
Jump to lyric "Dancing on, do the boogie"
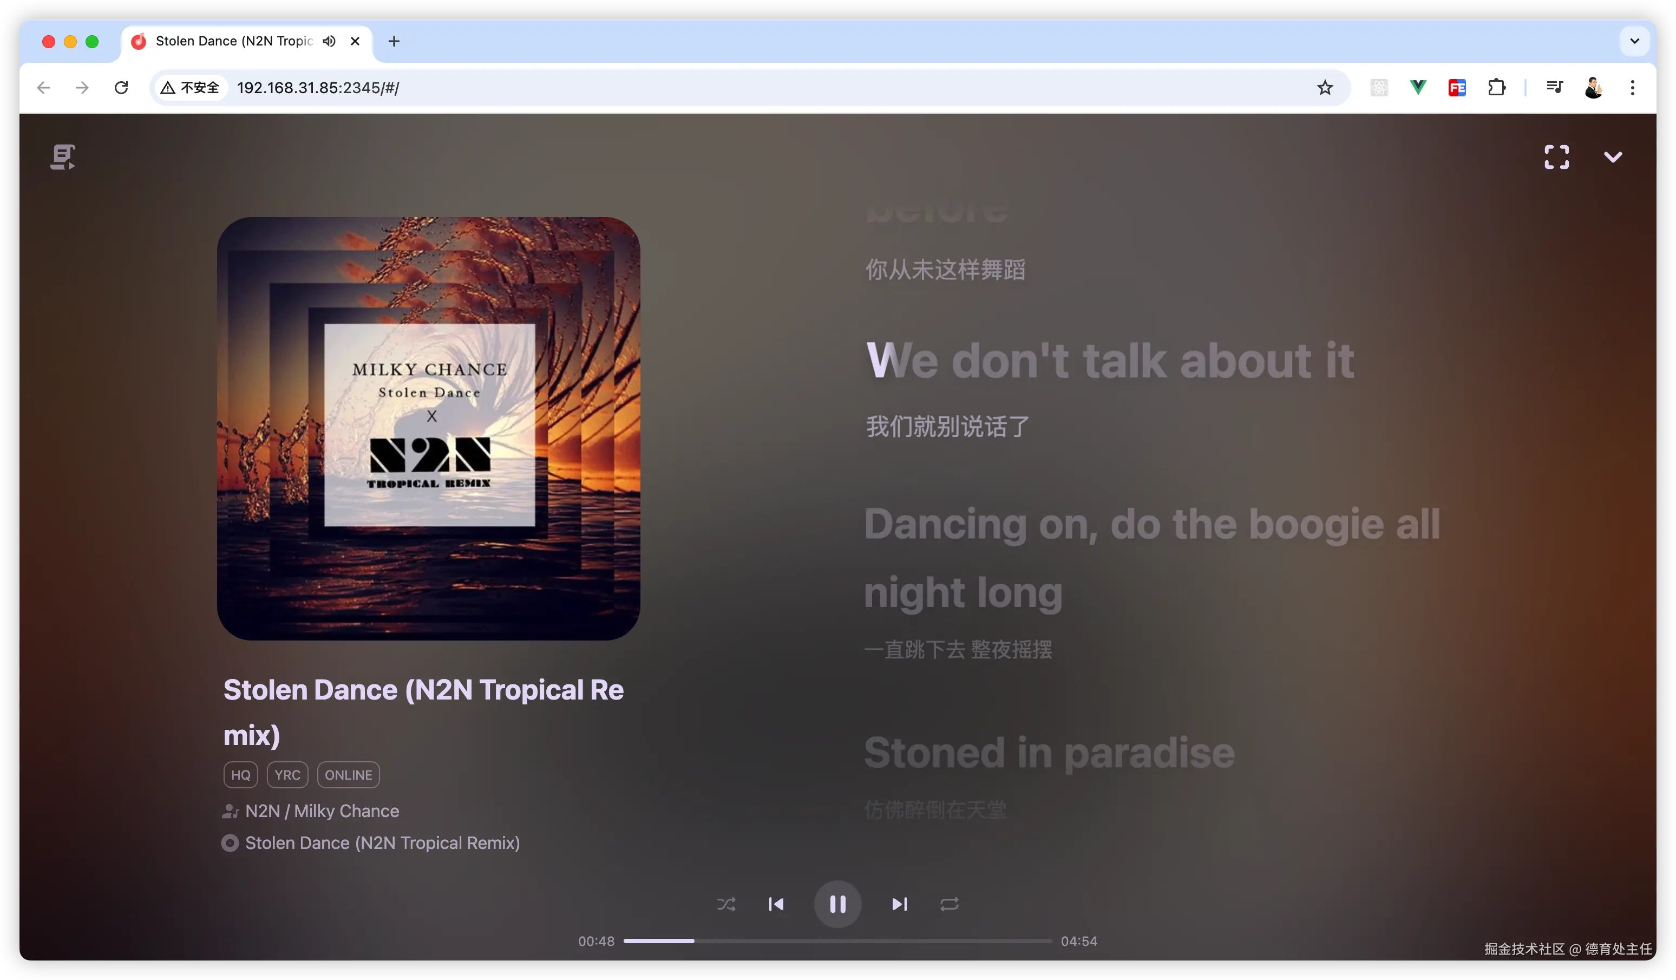1152,558
